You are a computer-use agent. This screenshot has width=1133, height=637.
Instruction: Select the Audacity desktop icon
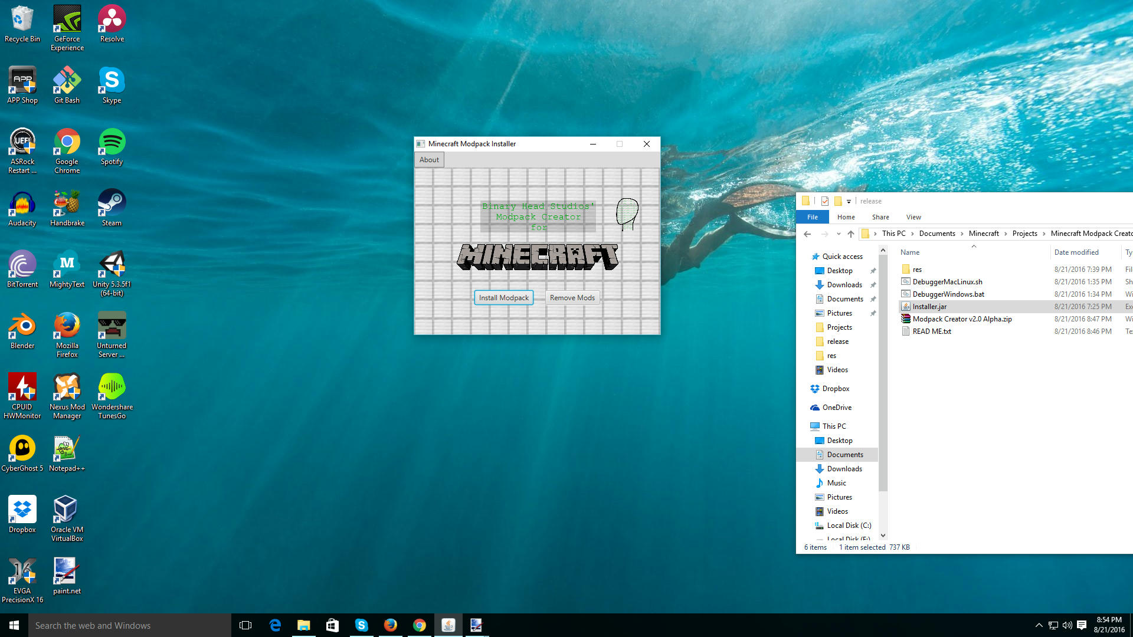point(22,208)
